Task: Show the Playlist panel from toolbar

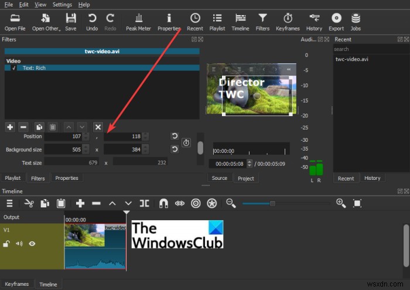Action: point(217,22)
